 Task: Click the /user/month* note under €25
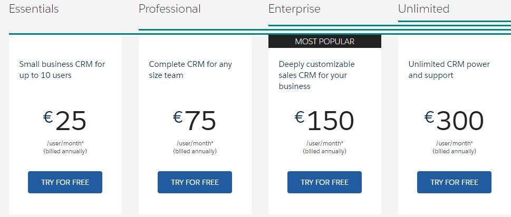(x=65, y=143)
